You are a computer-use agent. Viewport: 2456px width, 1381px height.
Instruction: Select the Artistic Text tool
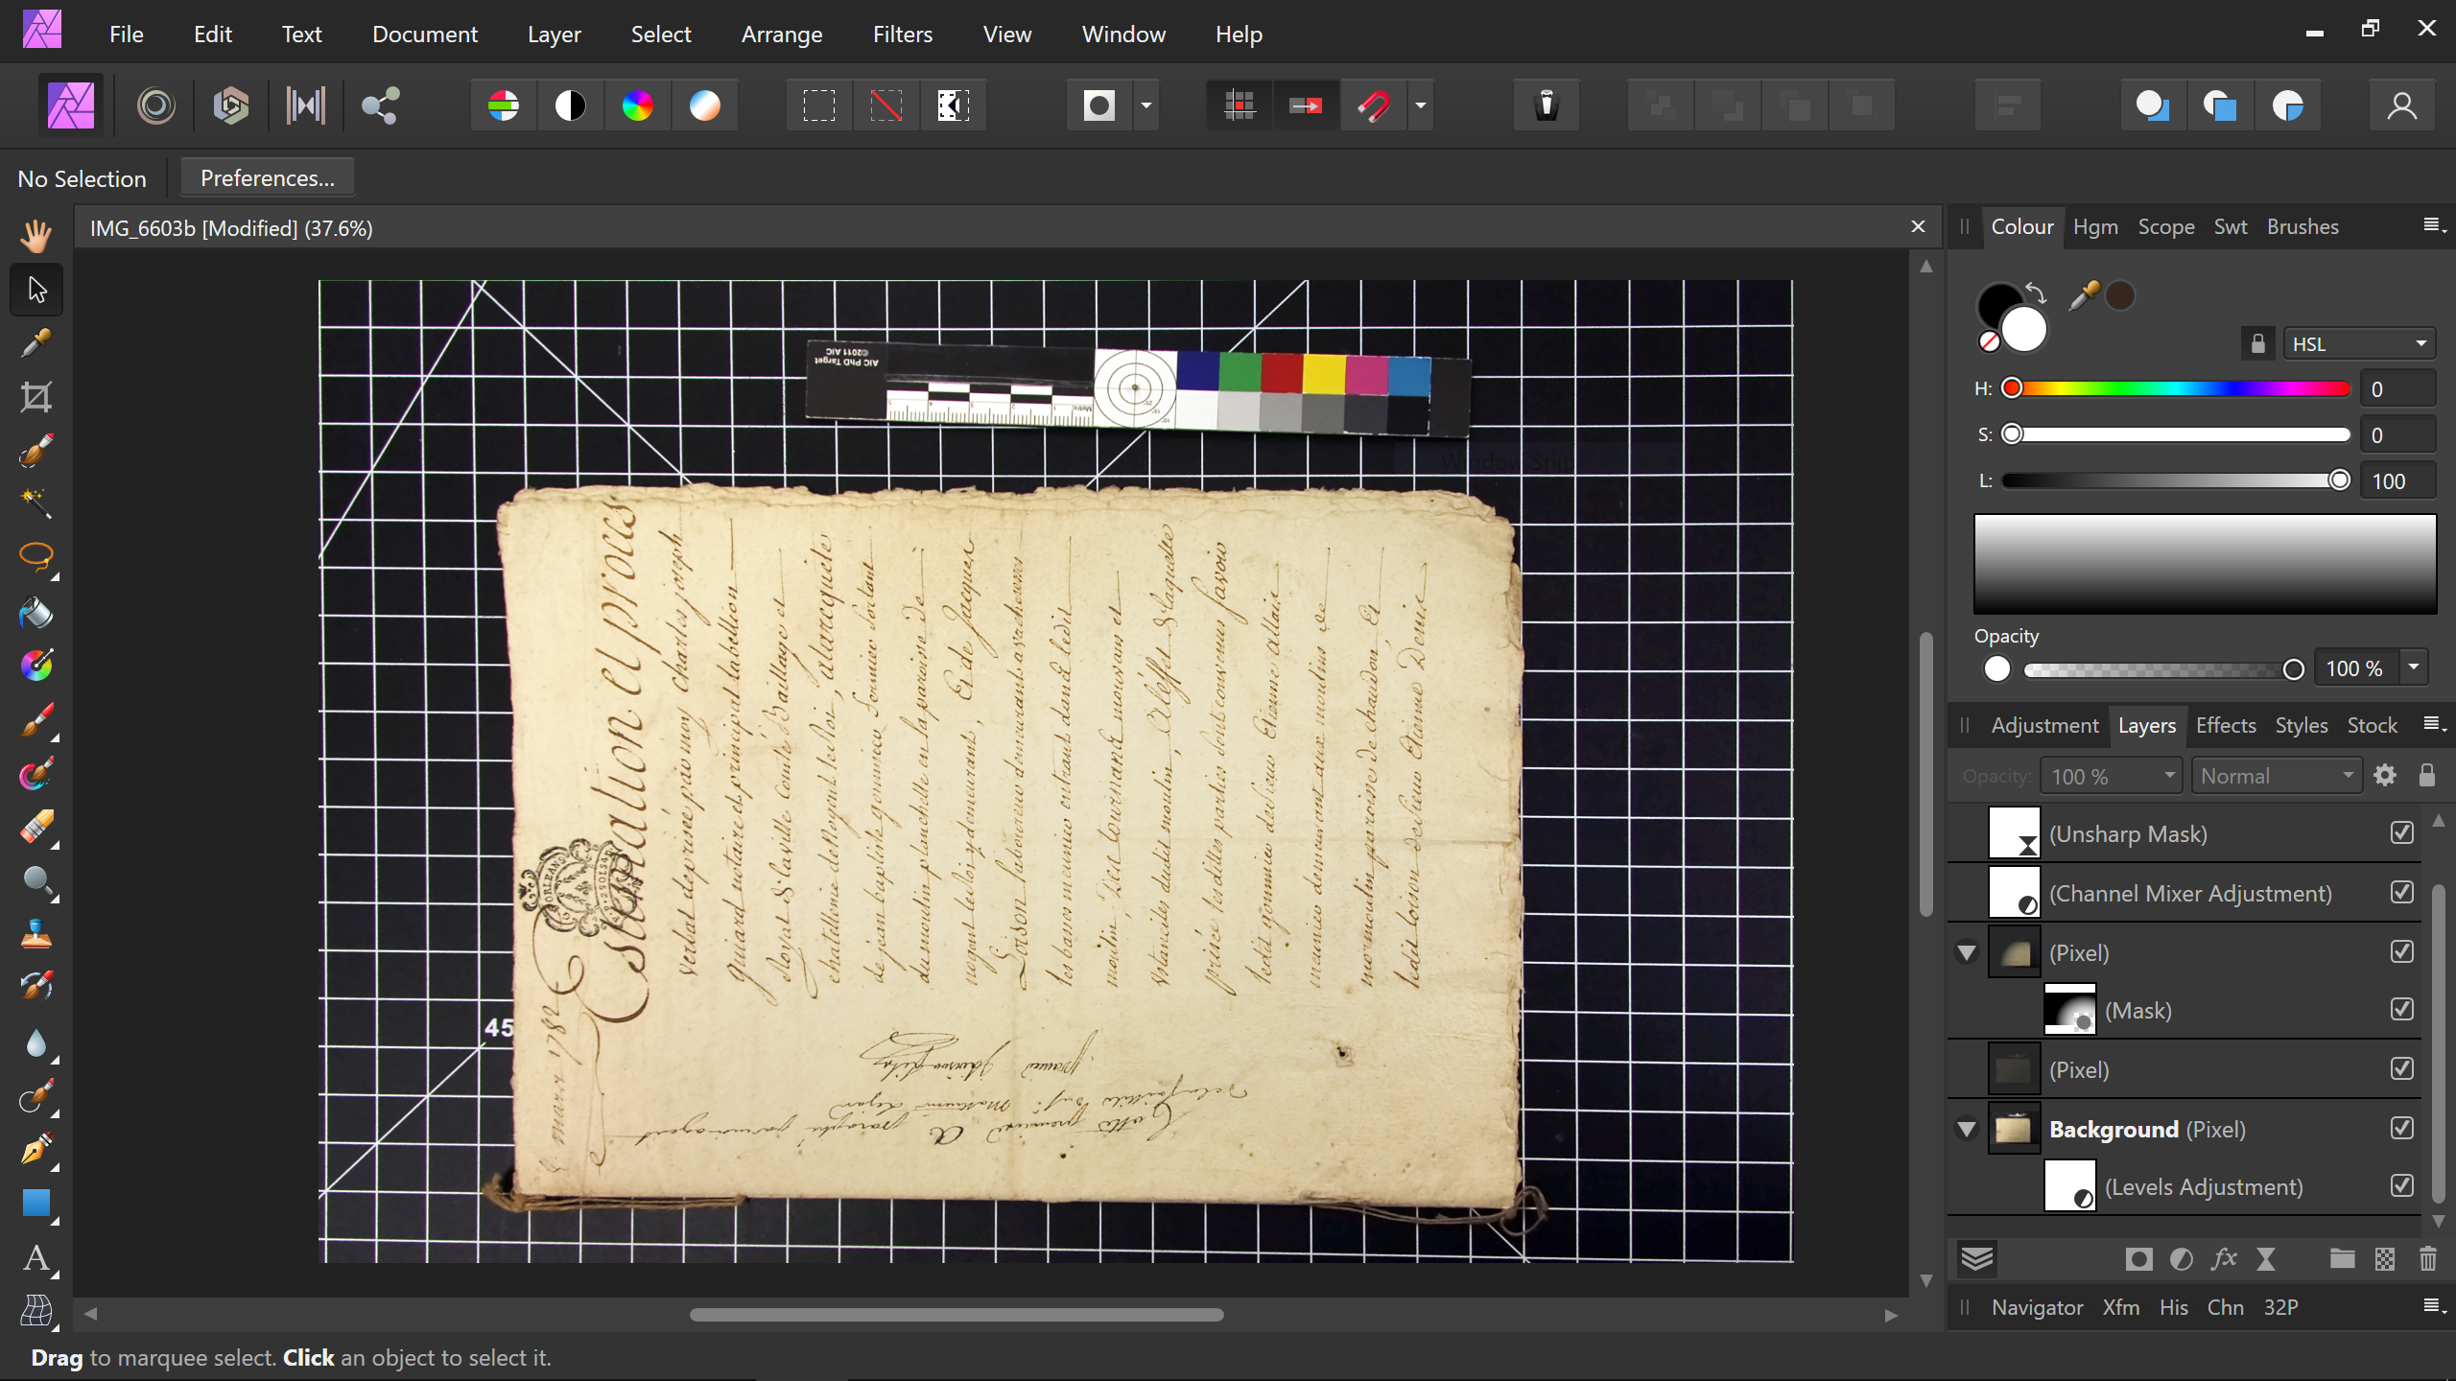point(36,1257)
